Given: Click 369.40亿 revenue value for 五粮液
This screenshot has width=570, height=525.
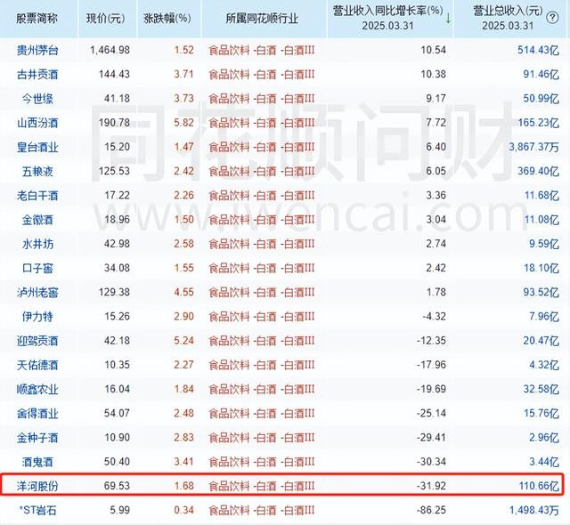Looking at the screenshot, I should 538,172.
